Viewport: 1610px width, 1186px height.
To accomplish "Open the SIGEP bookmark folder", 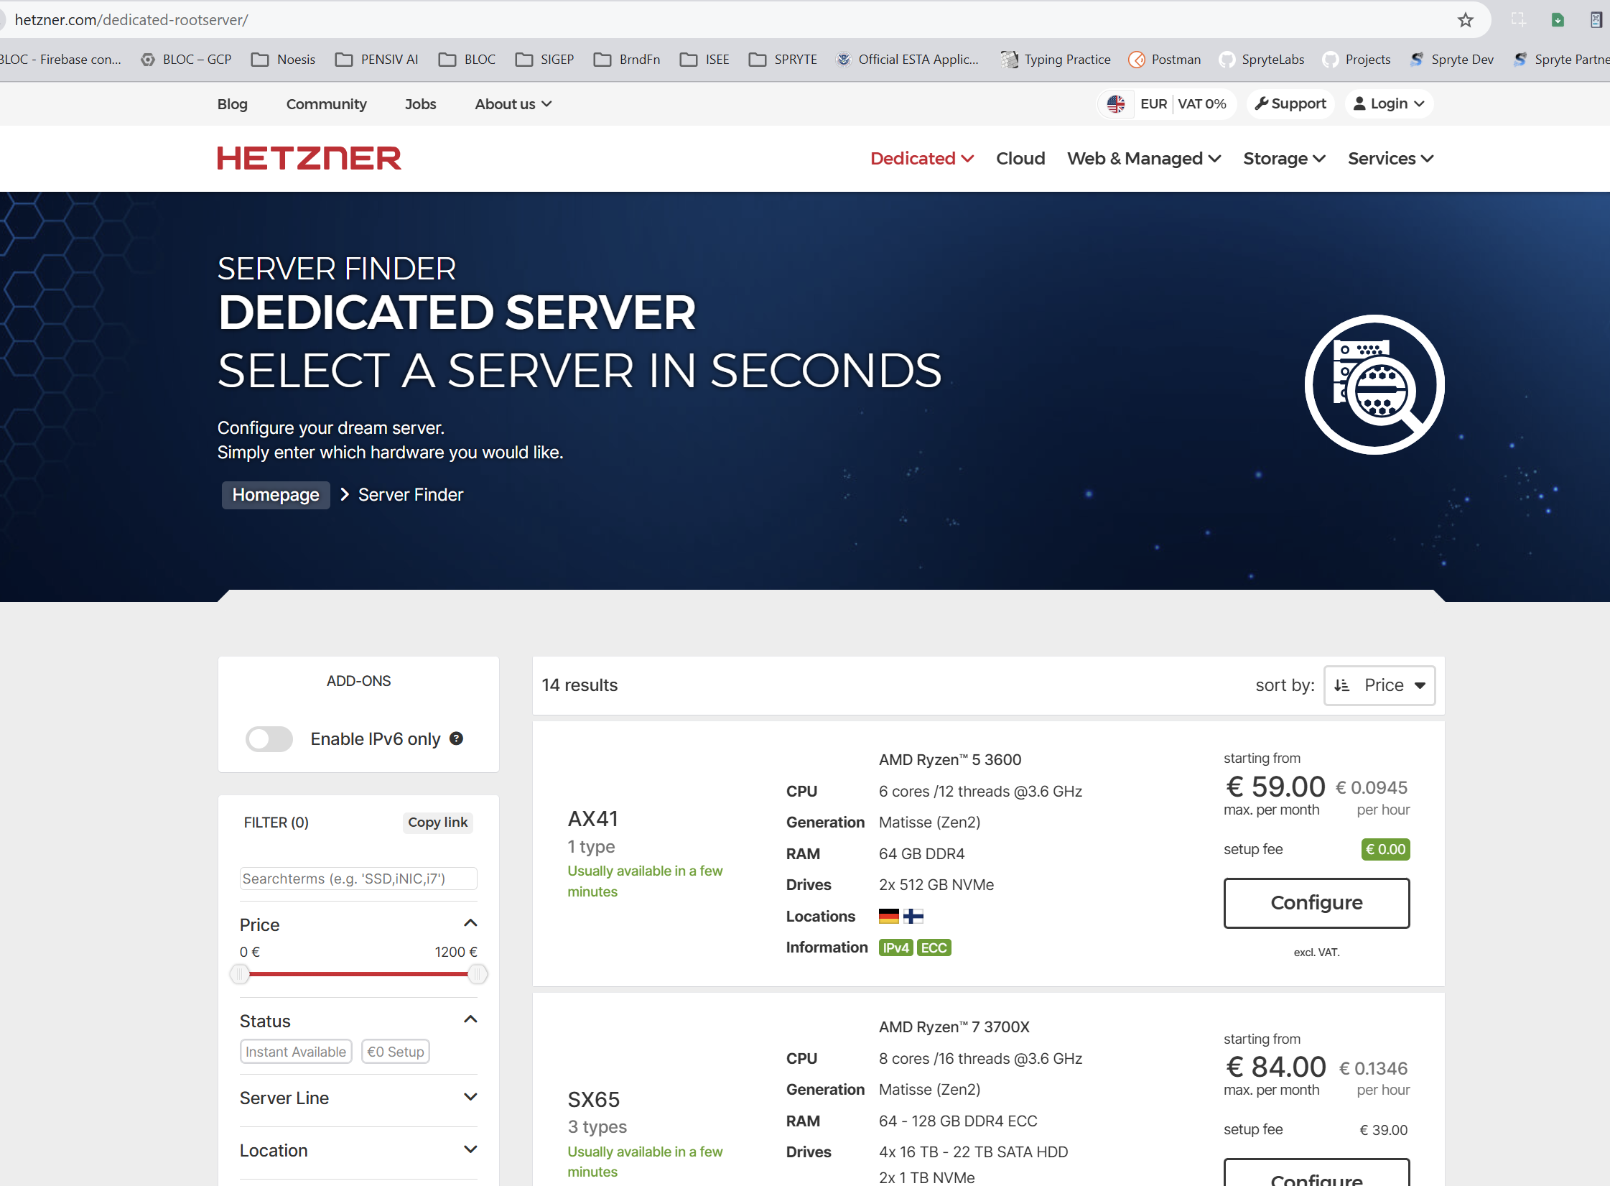I will click(544, 60).
